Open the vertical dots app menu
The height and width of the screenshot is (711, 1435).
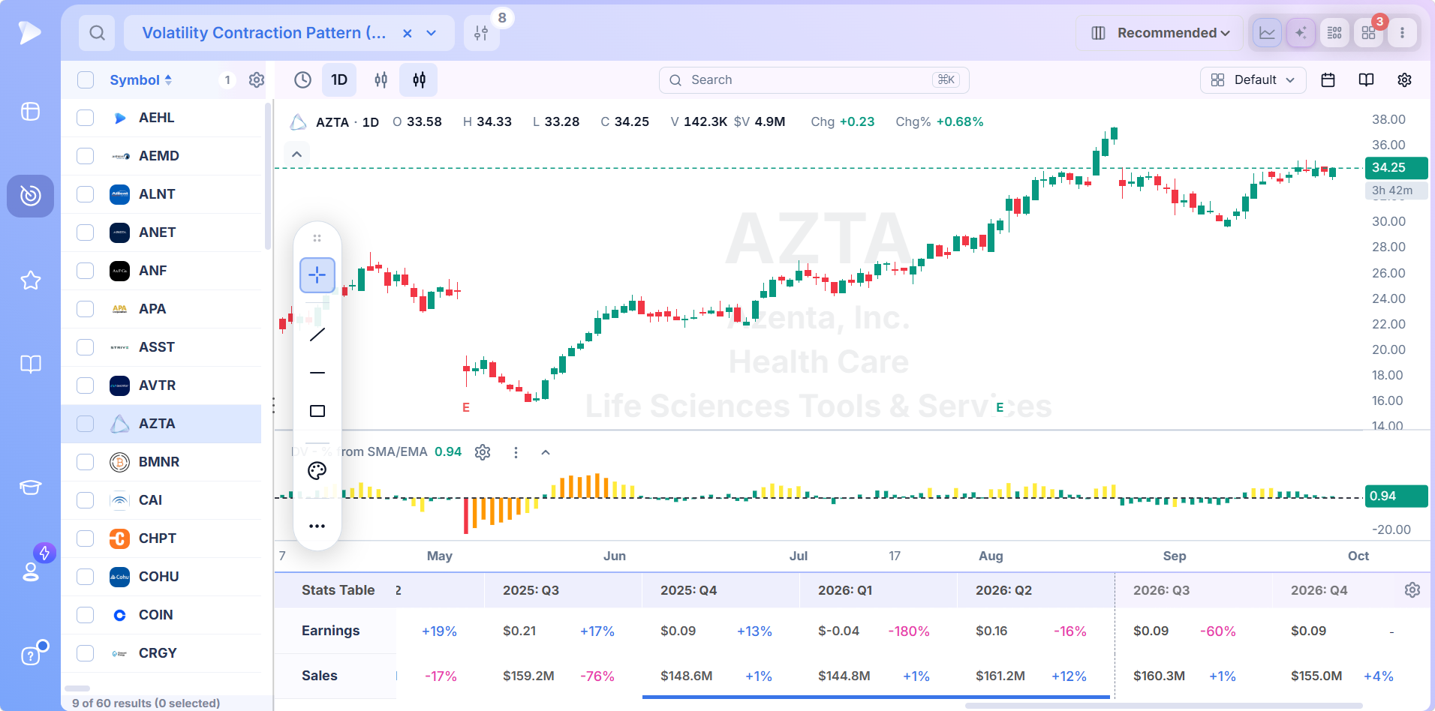(x=1402, y=33)
